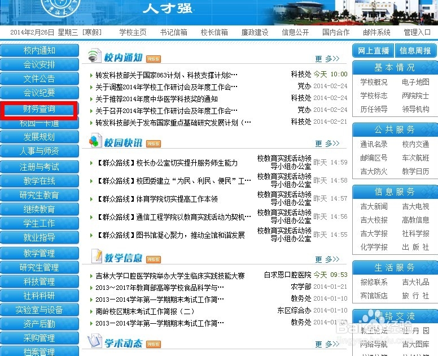The height and width of the screenshot is (356, 438).
Task: Select 科技管理 in sidebar
Action: (40, 281)
